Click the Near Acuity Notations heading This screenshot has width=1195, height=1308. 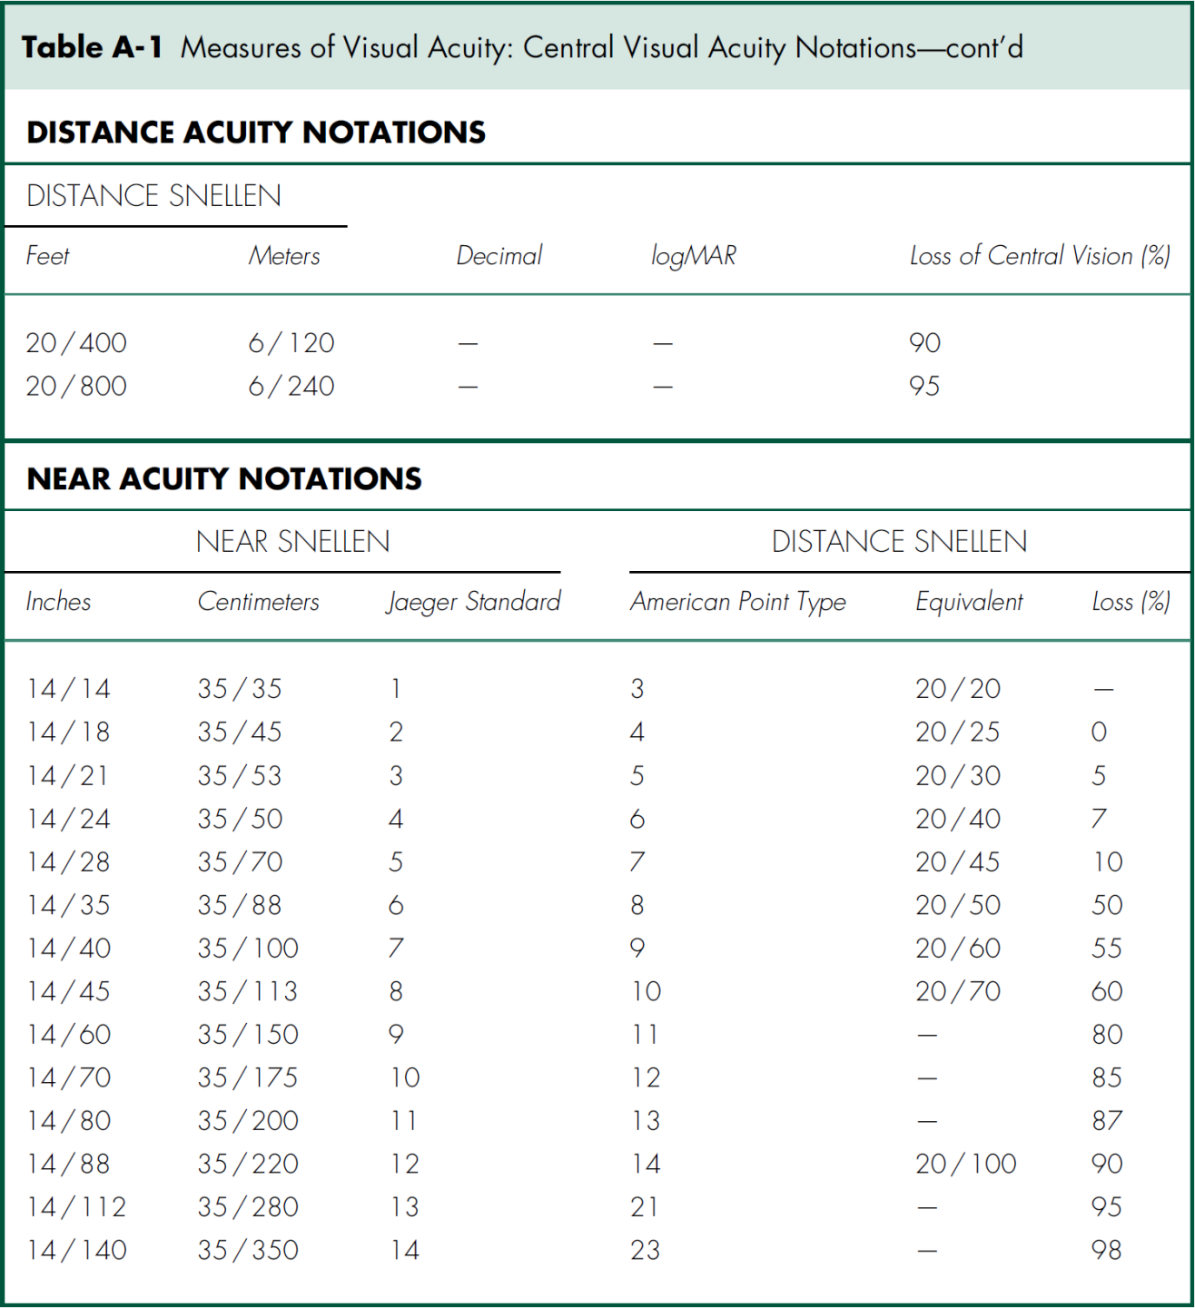pos(224,478)
